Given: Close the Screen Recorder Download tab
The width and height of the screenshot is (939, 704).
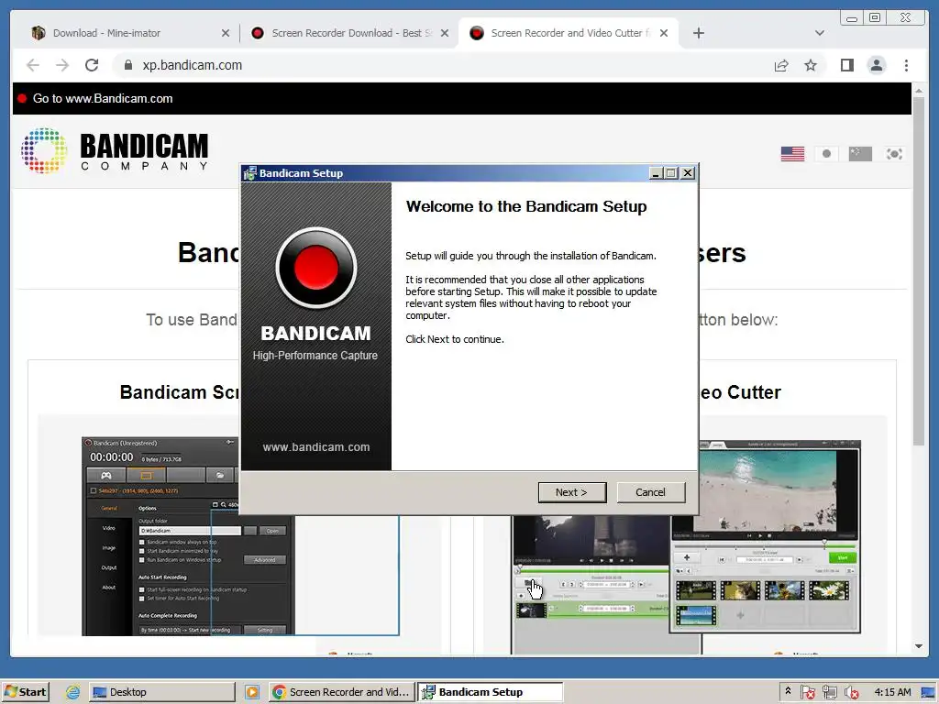Looking at the screenshot, I should pos(445,33).
